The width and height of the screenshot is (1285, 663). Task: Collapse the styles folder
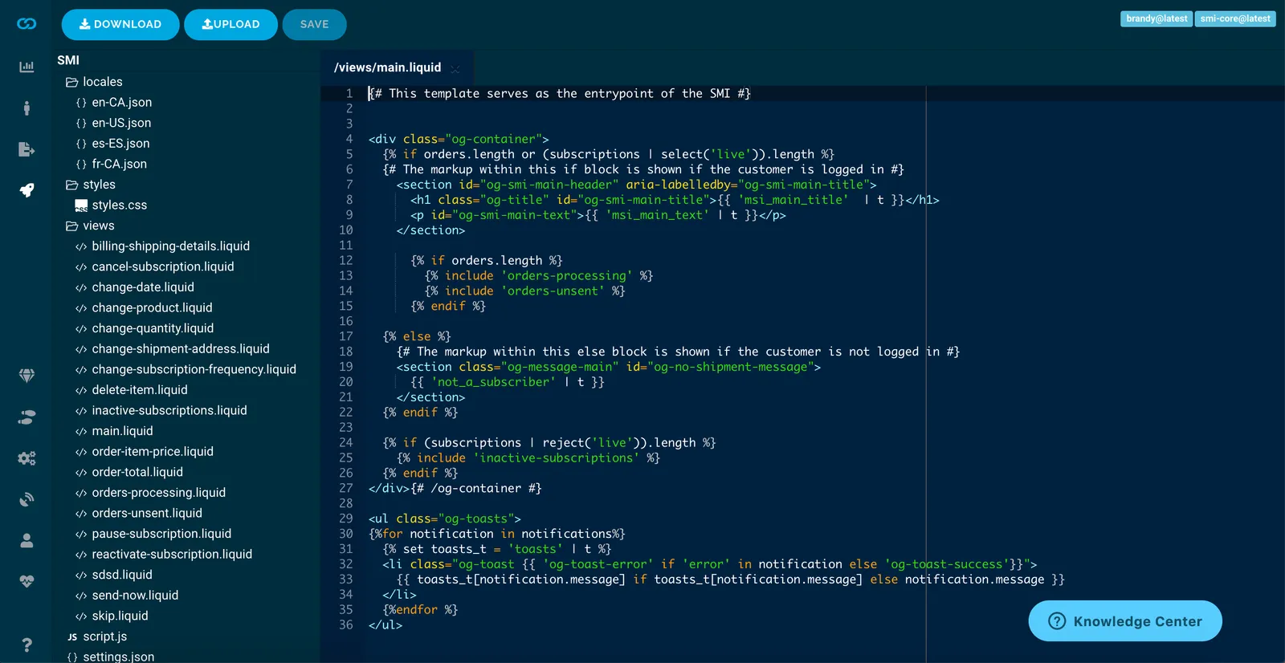(x=91, y=185)
